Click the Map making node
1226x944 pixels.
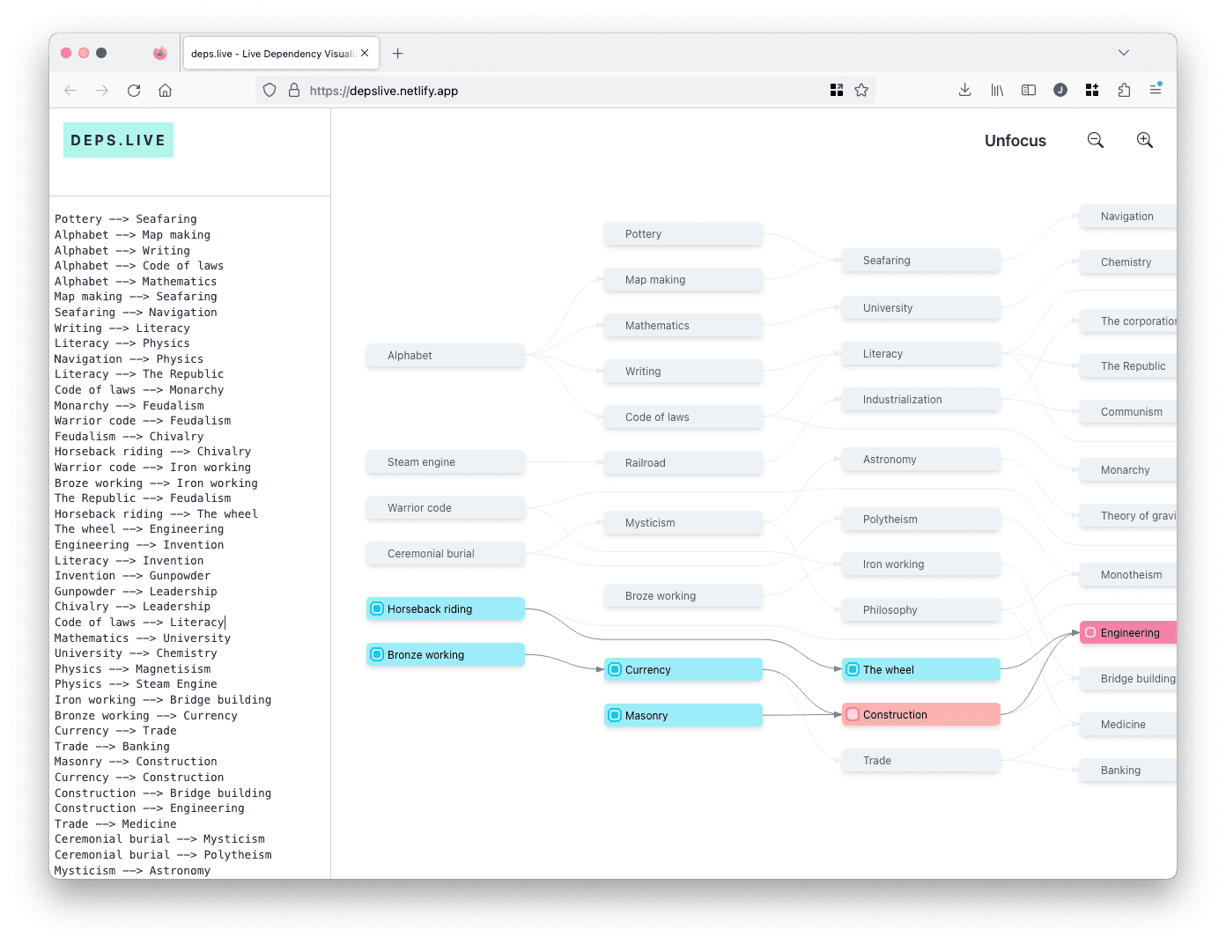click(683, 279)
